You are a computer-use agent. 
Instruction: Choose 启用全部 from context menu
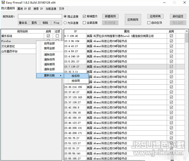[x=50, y=43]
